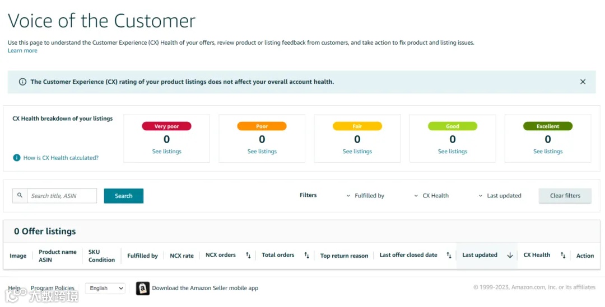
Task: Click the Fair yellow badge
Action: [357, 126]
